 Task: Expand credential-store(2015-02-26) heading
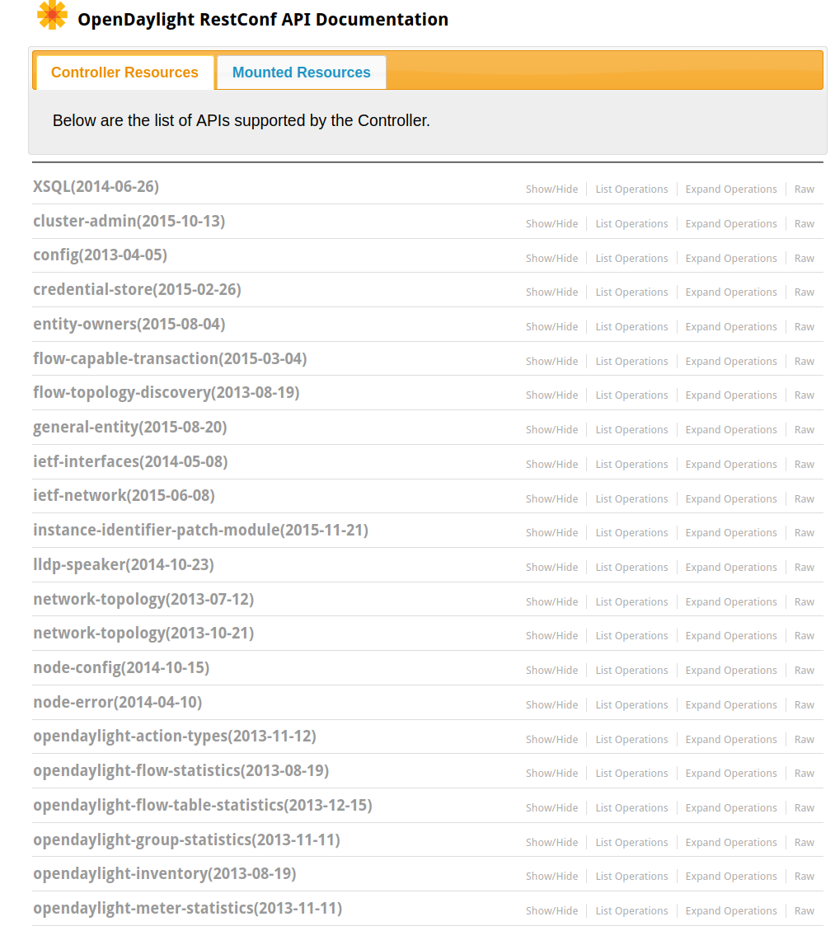[137, 290]
